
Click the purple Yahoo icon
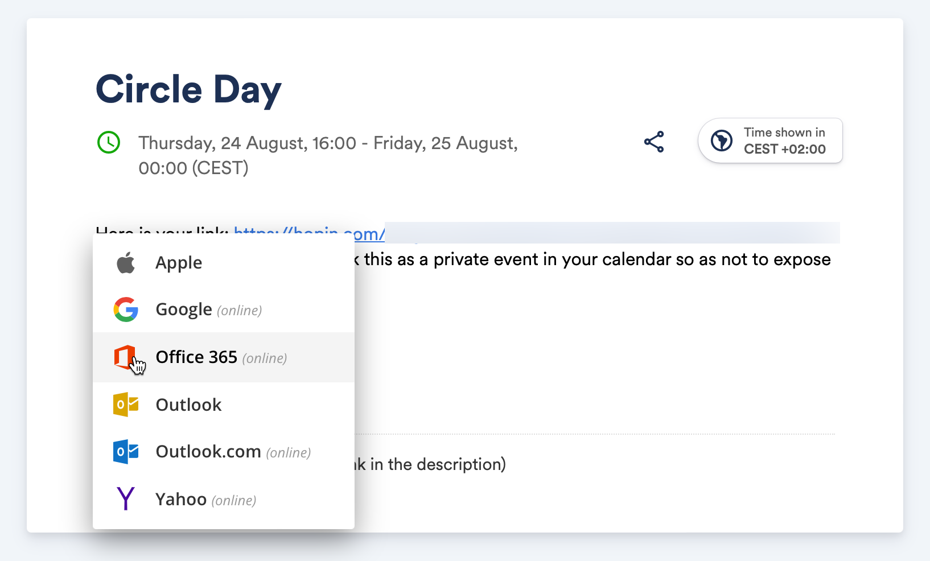[126, 499]
